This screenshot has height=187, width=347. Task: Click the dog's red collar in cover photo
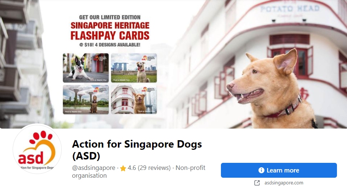coord(286,109)
